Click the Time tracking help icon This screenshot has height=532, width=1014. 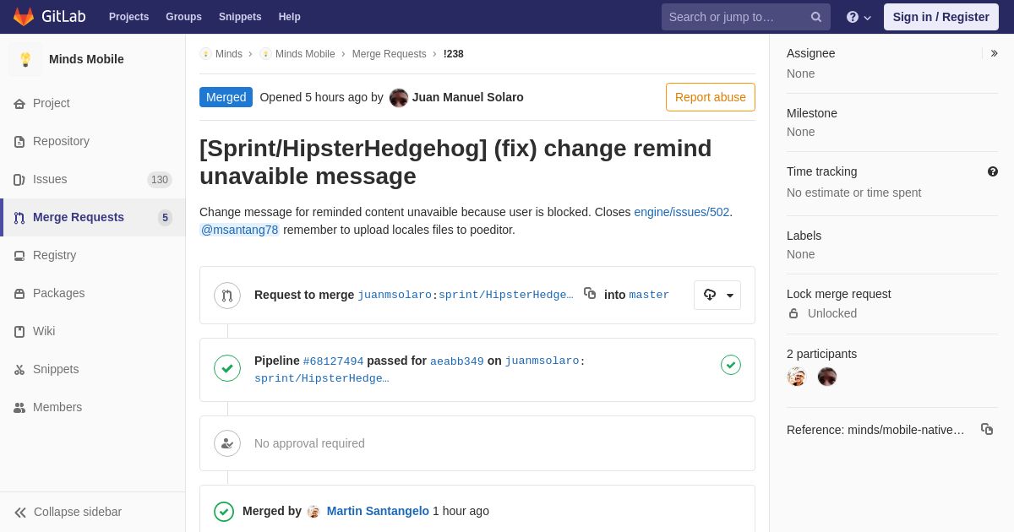[x=993, y=171]
